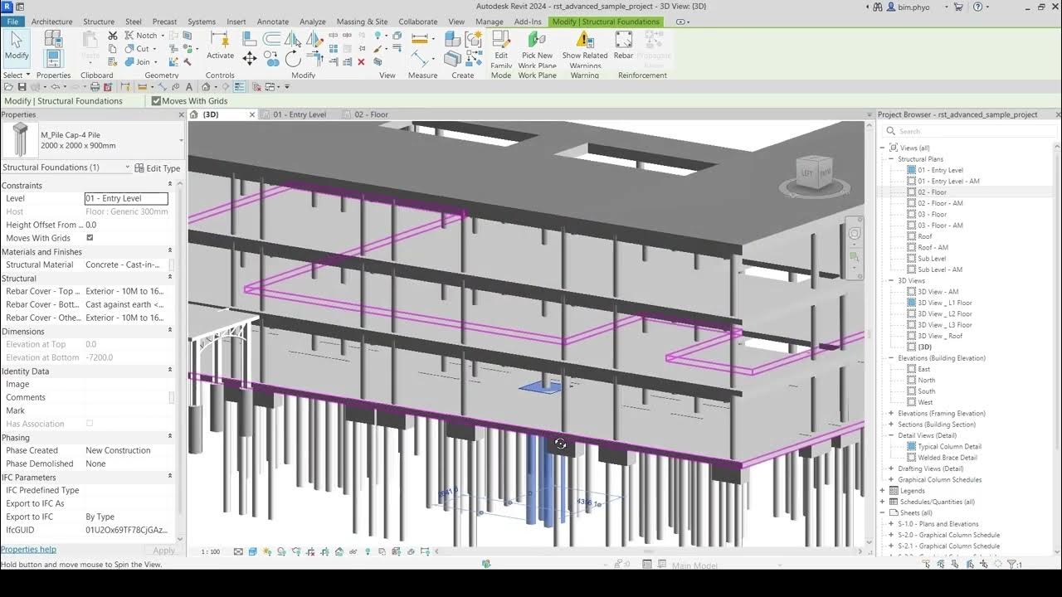The height and width of the screenshot is (597, 1062).
Task: Open the Annotate ribbon tab
Action: 273,22
